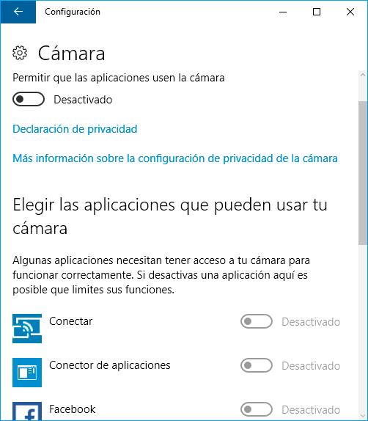Click the Facebook app icon
The image size is (368, 421).
coord(27,411)
